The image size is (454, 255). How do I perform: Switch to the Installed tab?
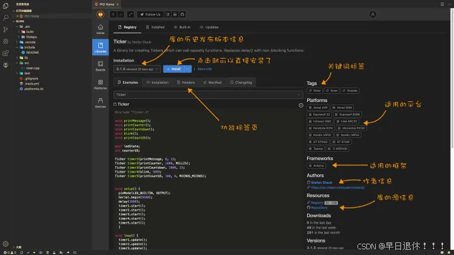pos(156,27)
